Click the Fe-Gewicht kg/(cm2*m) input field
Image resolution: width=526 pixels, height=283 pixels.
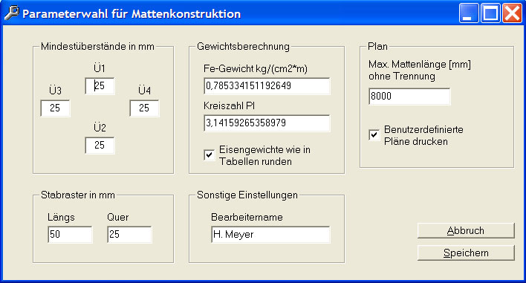[x=267, y=86]
